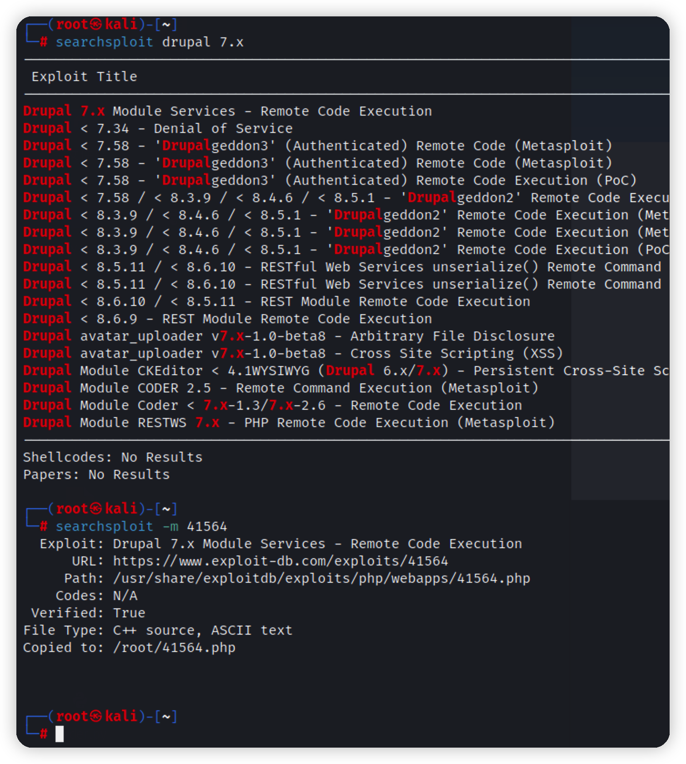The height and width of the screenshot is (764, 686).
Task: Click 'Verified: True' line
Action: click(x=88, y=613)
